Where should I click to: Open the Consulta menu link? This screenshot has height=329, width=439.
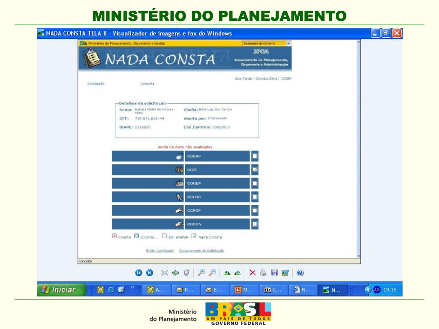(x=147, y=84)
